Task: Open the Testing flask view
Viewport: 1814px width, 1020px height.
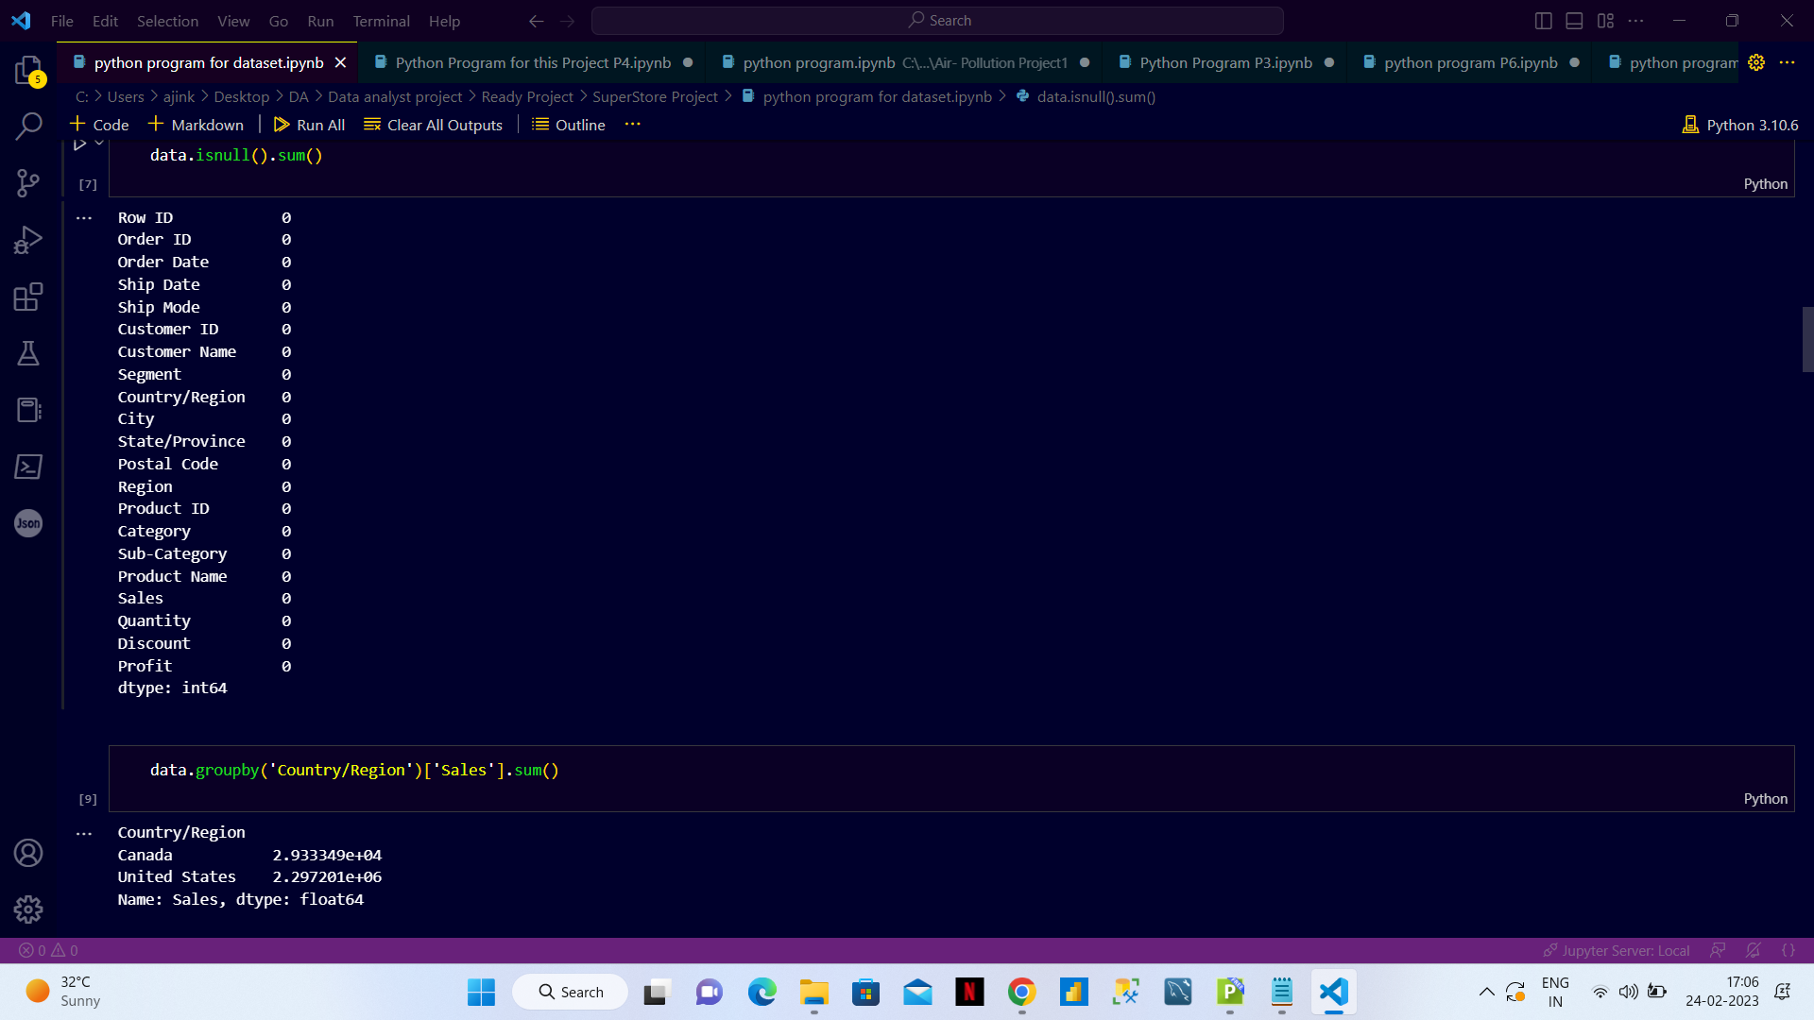Action: 28,353
